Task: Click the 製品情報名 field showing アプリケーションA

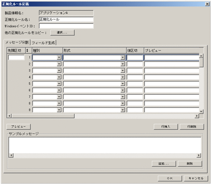Action: tap(66, 13)
